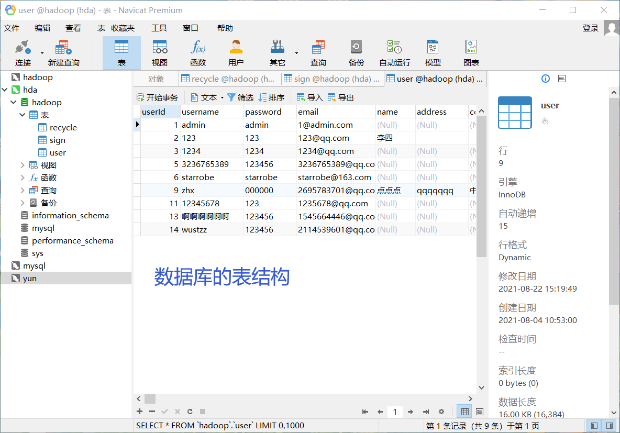The height and width of the screenshot is (433, 620).
Task: Switch to the Objects (对象) tab
Action: click(x=156, y=79)
